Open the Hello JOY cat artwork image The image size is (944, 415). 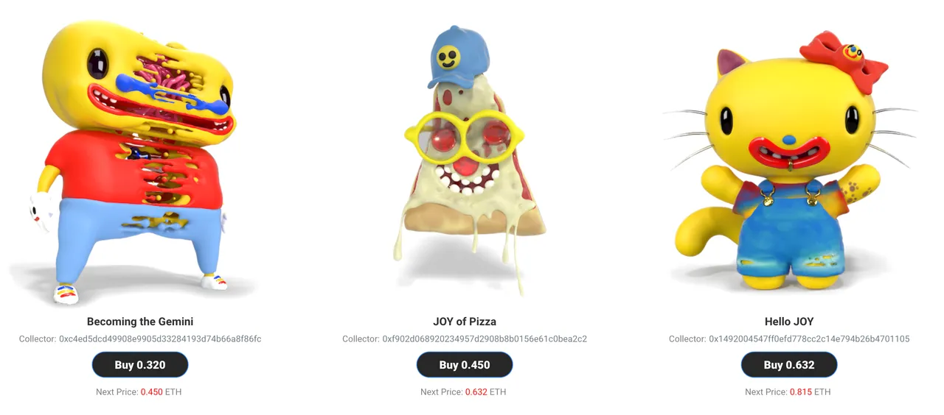pos(789,162)
